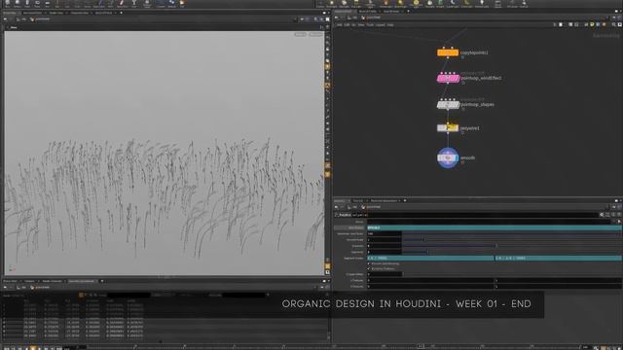Select the Sphere shelf tool
This screenshot has height=350, width=623.
pyautogui.click(x=18, y=4)
